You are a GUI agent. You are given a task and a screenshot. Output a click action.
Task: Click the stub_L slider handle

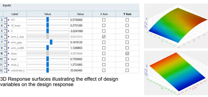(x=48, y=64)
